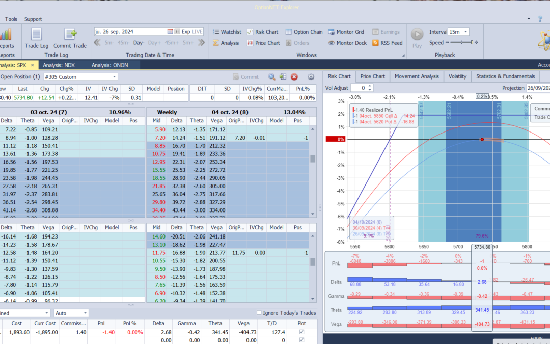Open the Support menu
The width and height of the screenshot is (550, 344).
pos(33,19)
